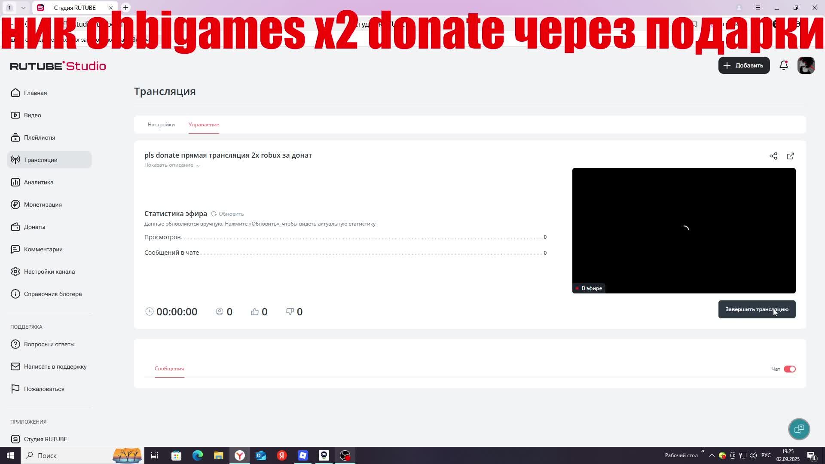Toggle the Чат switch off
The image size is (825, 464).
790,369
